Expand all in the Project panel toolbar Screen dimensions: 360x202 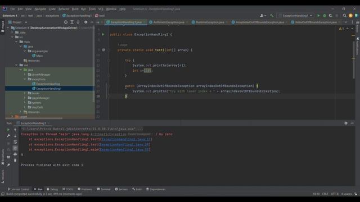coord(72,22)
